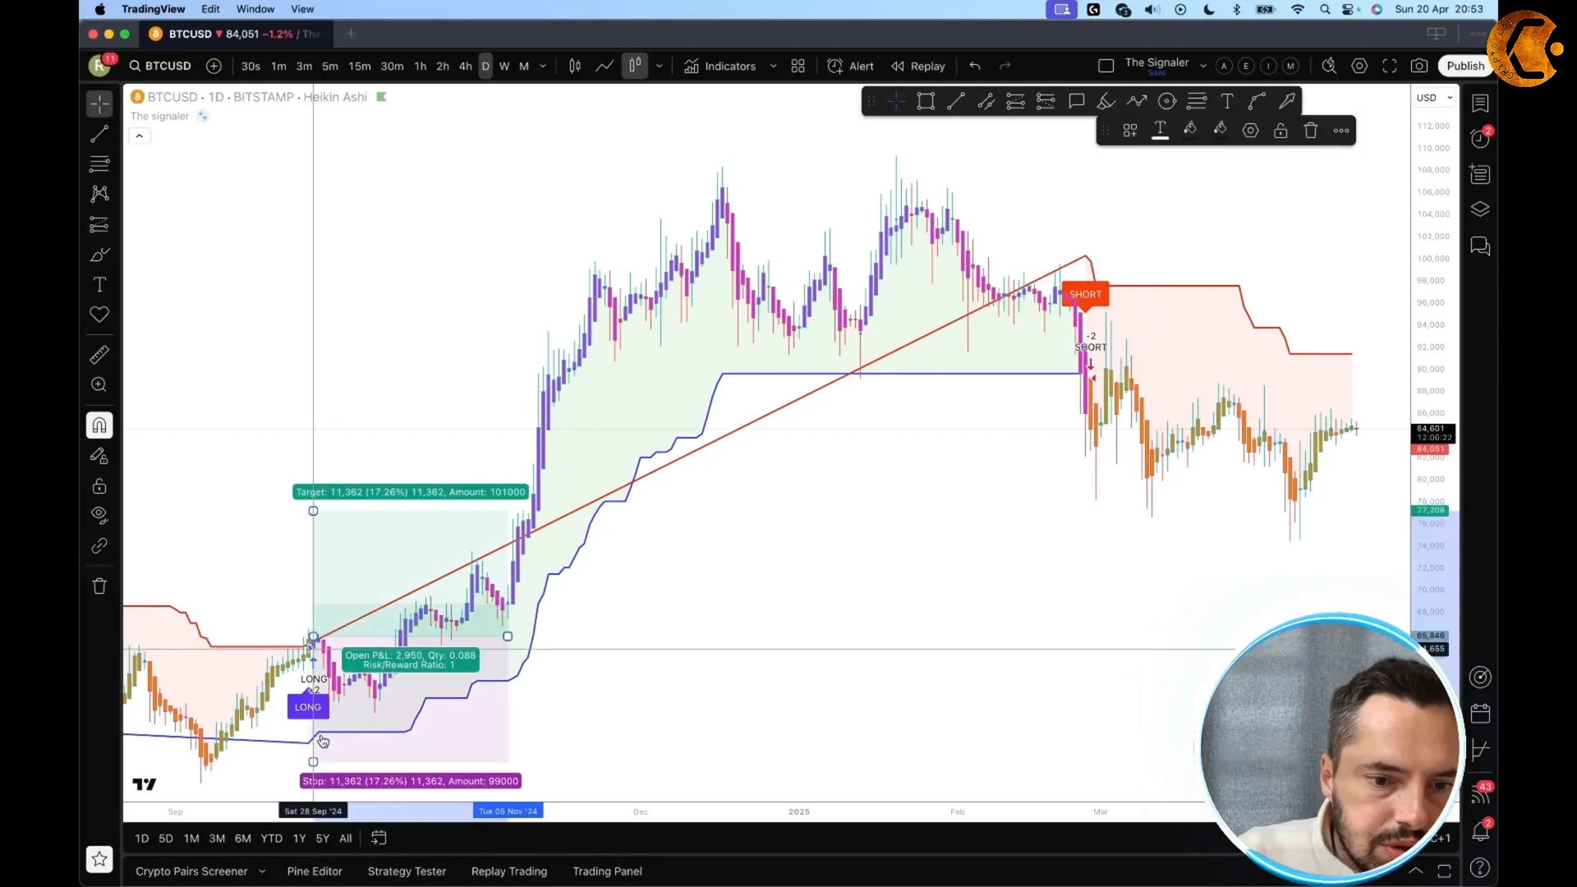Select the 4h timeframe

pos(465,67)
